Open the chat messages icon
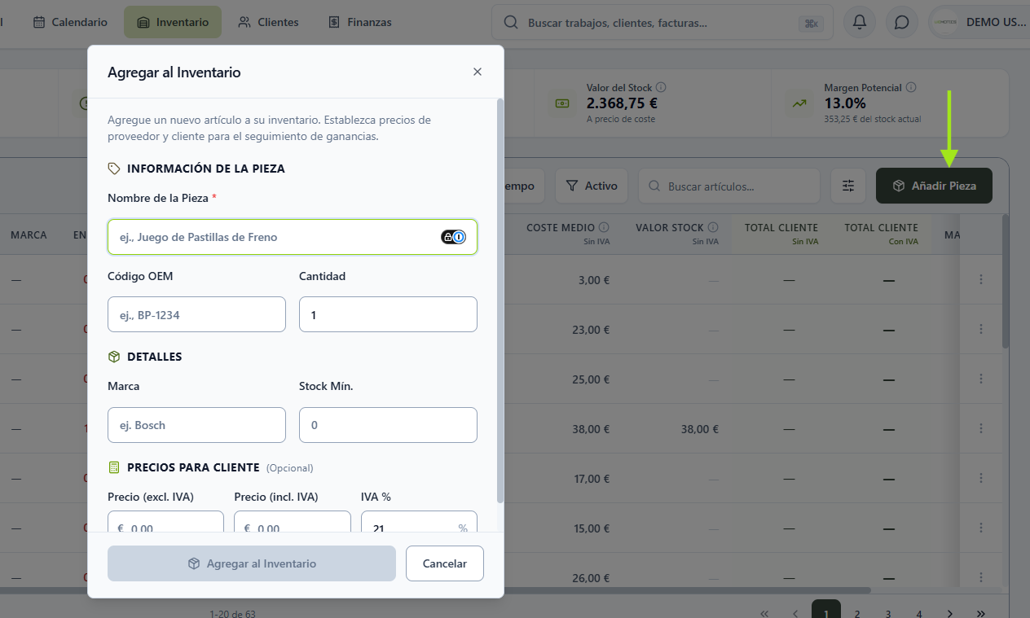 pyautogui.click(x=901, y=22)
